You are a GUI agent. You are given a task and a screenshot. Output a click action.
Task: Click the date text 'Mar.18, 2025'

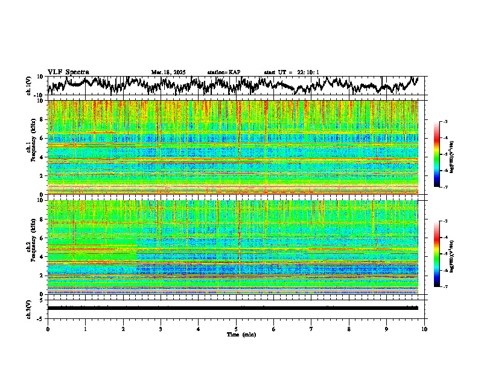168,72
